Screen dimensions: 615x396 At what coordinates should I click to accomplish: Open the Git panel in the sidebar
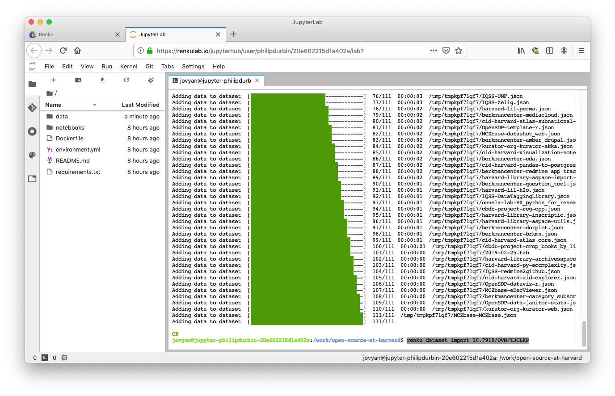pos(32,107)
